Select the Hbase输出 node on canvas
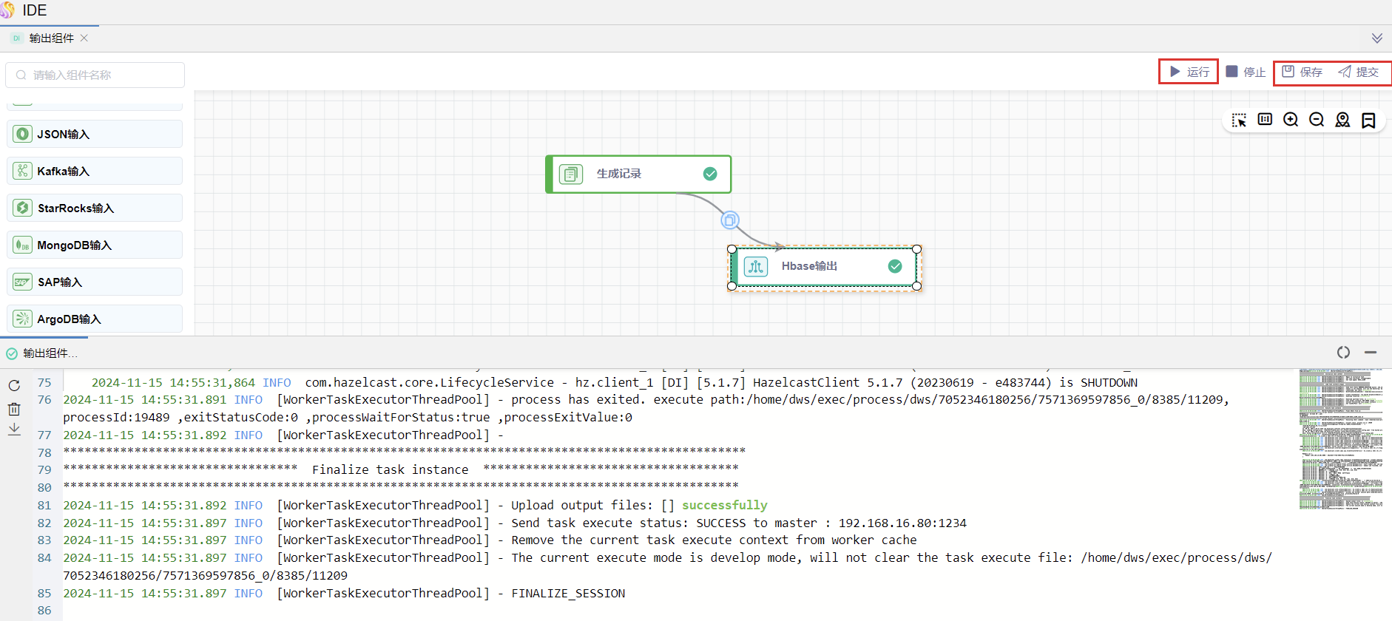The width and height of the screenshot is (1392, 621). coord(823,267)
